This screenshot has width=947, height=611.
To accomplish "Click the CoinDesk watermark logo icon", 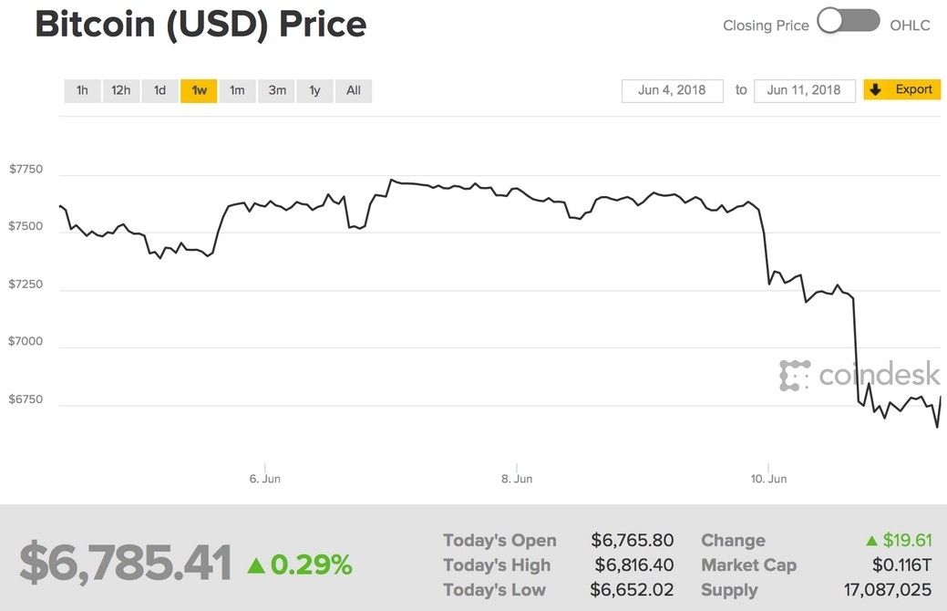I will point(795,375).
